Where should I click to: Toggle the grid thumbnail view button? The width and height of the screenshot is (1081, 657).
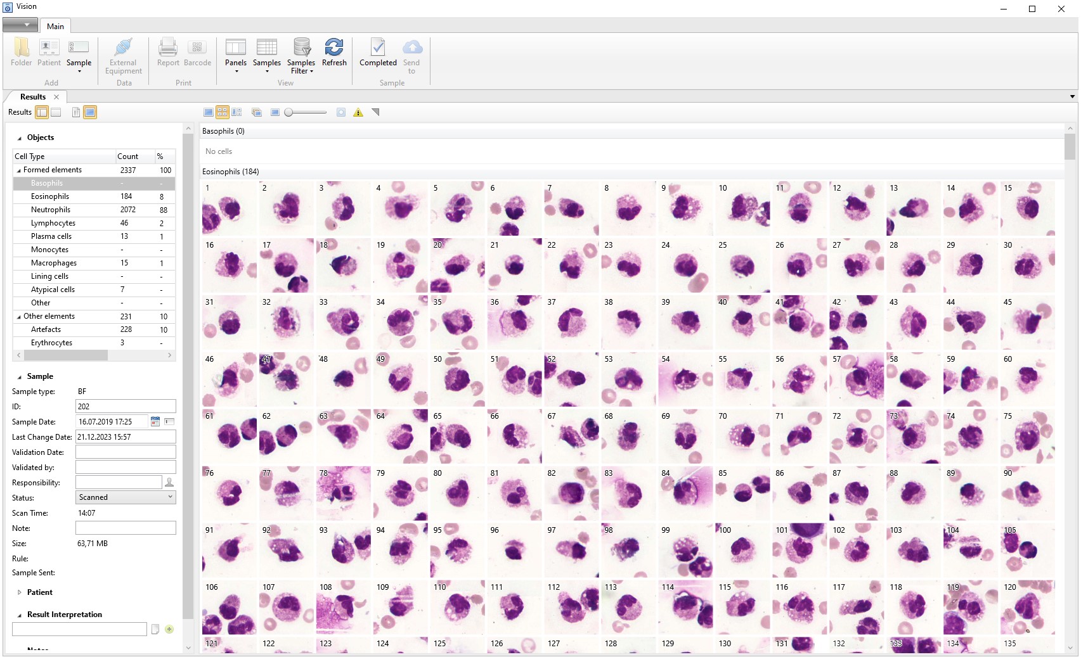pos(223,113)
